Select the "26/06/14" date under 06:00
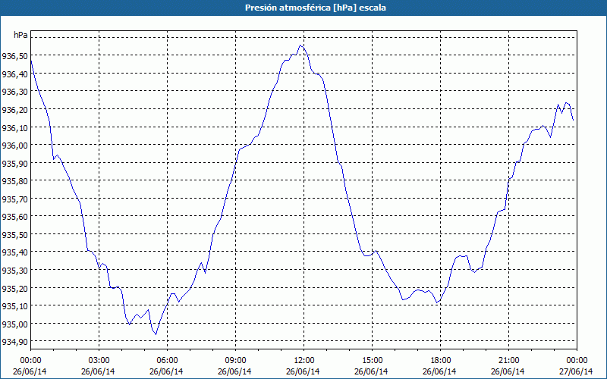This screenshot has width=607, height=379. coord(167,371)
